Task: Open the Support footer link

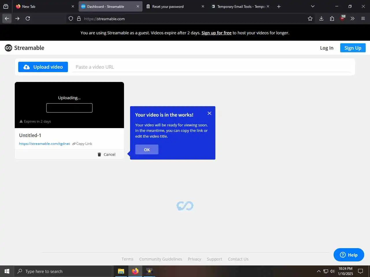Action: click(214, 259)
